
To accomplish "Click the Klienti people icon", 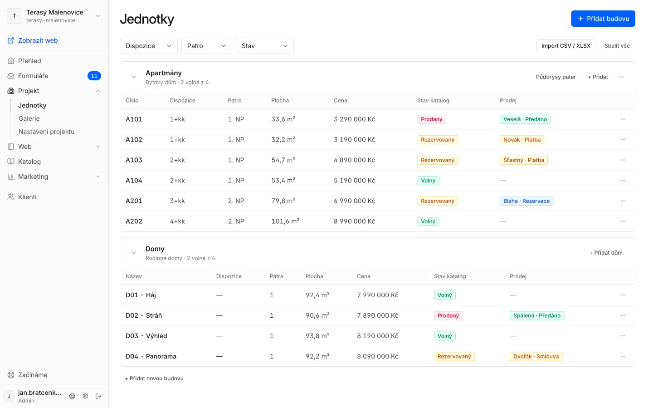I will click(x=11, y=197).
